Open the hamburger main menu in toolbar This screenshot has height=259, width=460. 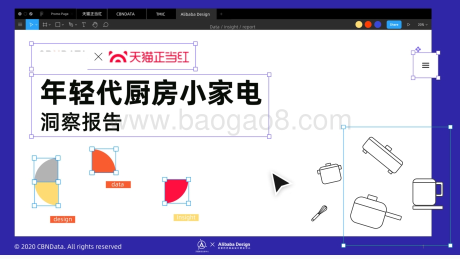tap(20, 24)
